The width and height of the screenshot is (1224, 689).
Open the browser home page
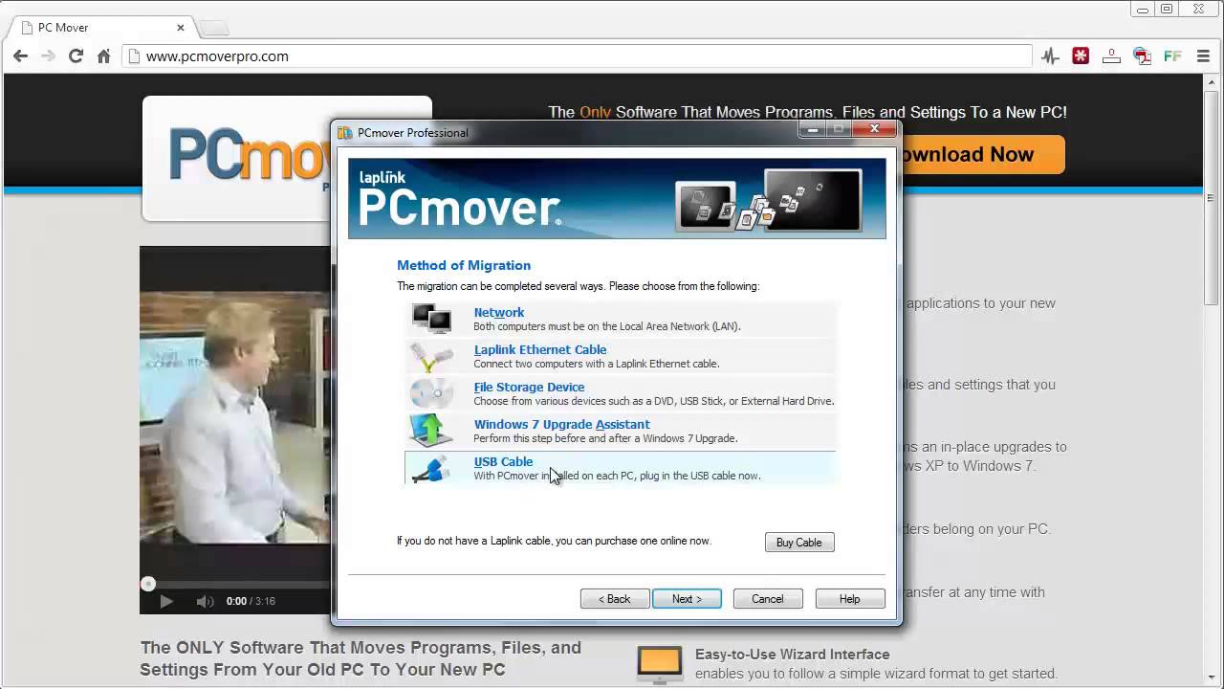click(x=104, y=56)
